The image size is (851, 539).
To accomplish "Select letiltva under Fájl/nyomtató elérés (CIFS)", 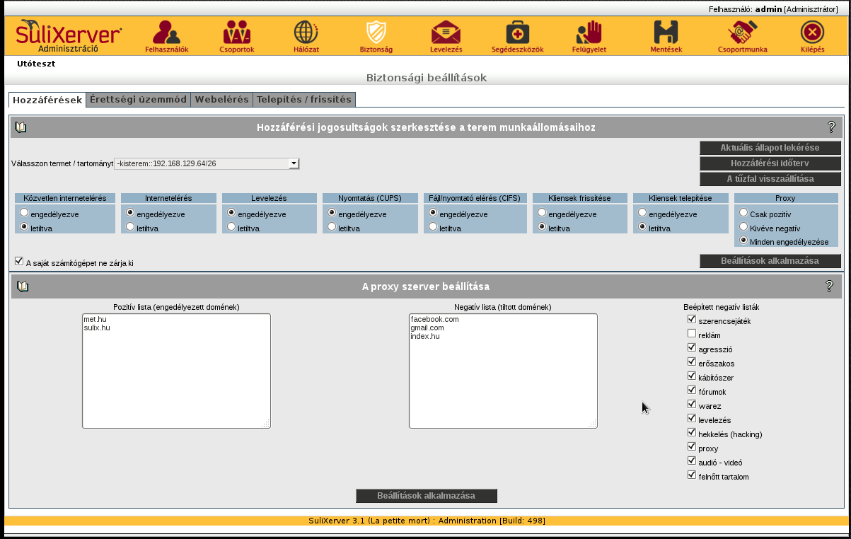I will pos(433,227).
